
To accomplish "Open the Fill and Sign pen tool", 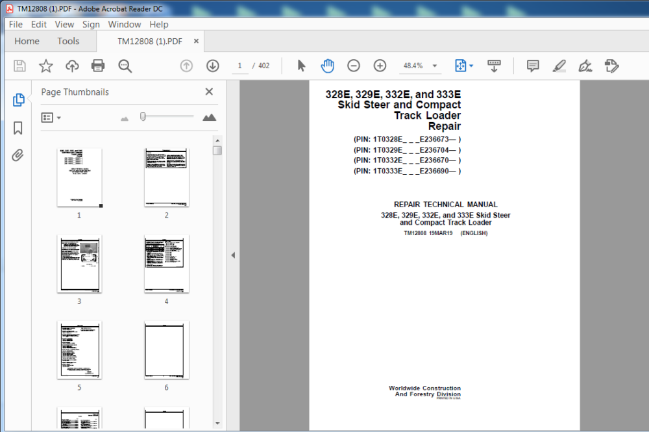I will click(585, 66).
